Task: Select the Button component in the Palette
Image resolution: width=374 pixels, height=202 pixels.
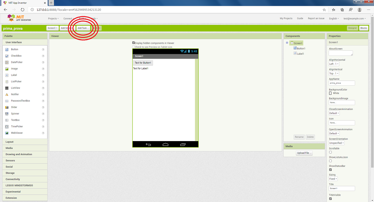Action: [x=15, y=49]
